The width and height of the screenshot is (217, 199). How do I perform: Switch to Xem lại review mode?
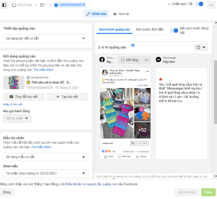coord(121,14)
